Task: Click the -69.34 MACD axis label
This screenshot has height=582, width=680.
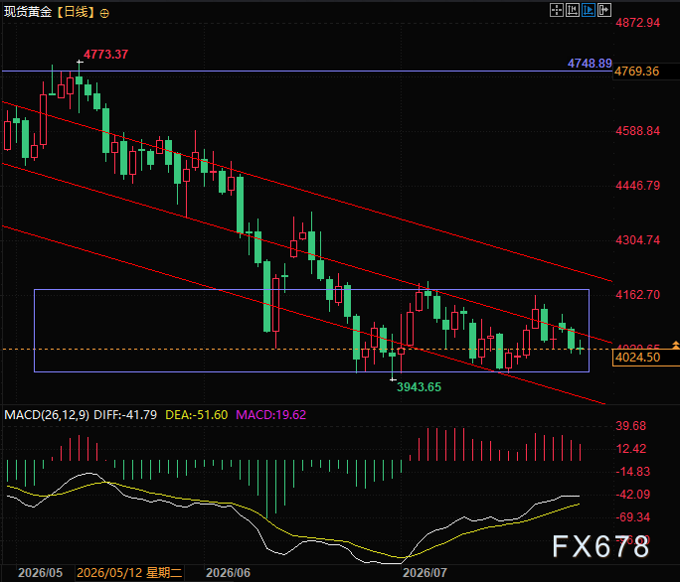Action: pos(632,517)
